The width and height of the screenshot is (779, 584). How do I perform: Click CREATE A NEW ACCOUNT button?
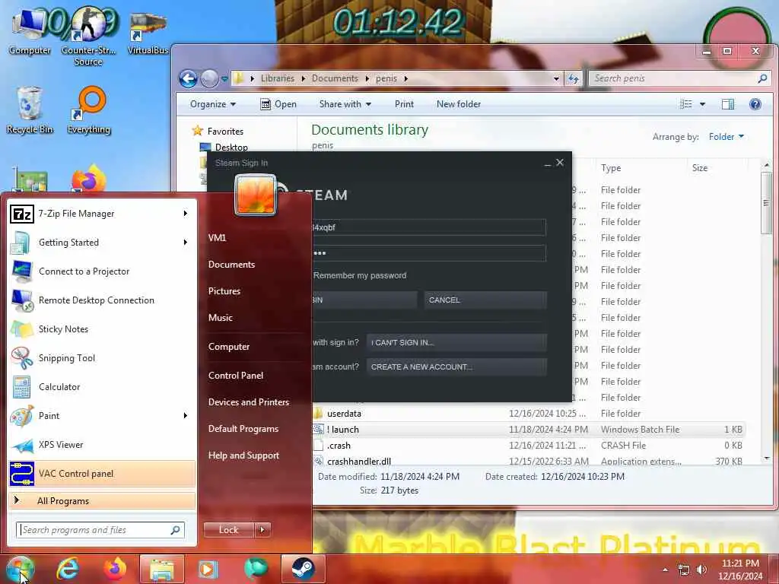[x=456, y=367]
